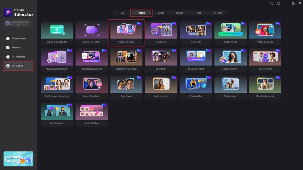Select AI Toolbox in the sidebar
The width and height of the screenshot is (303, 170).
click(x=19, y=66)
